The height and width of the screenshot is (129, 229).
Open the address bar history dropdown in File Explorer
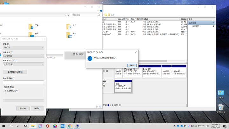point(66,15)
